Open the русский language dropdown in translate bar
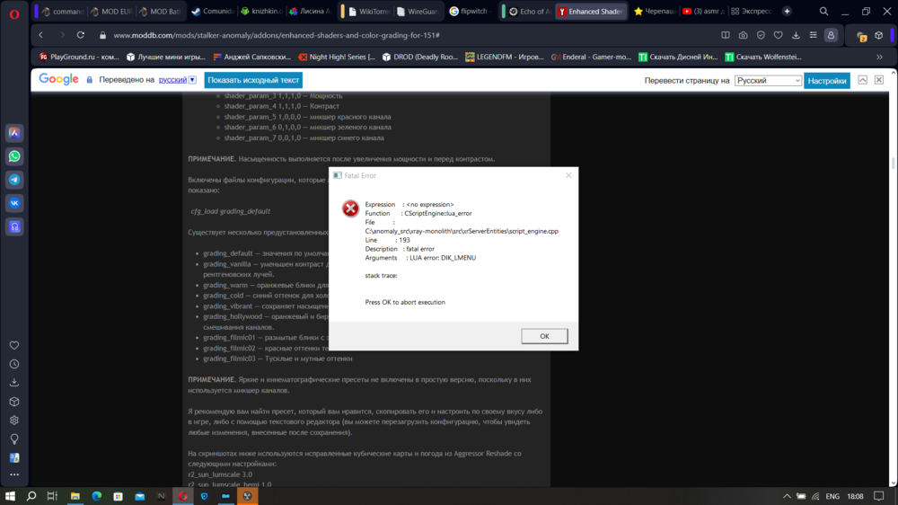Image resolution: width=898 pixels, height=505 pixels. tap(178, 80)
